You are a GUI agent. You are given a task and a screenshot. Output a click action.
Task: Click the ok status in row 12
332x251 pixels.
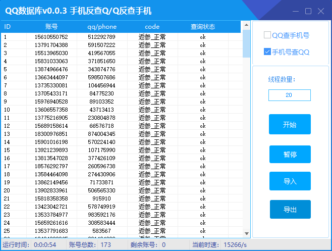tap(203, 126)
